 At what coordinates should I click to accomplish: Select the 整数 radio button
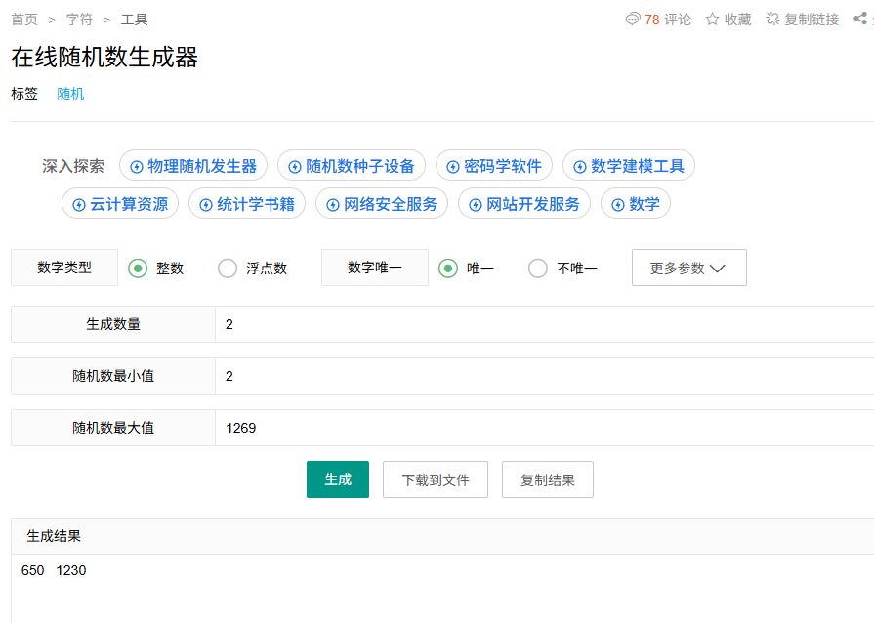point(138,269)
